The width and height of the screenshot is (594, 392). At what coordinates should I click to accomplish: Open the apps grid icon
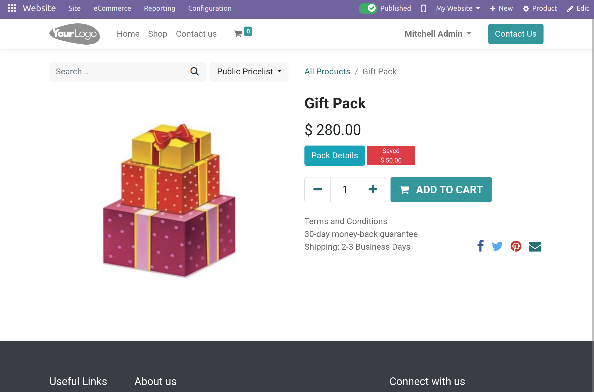pyautogui.click(x=12, y=8)
